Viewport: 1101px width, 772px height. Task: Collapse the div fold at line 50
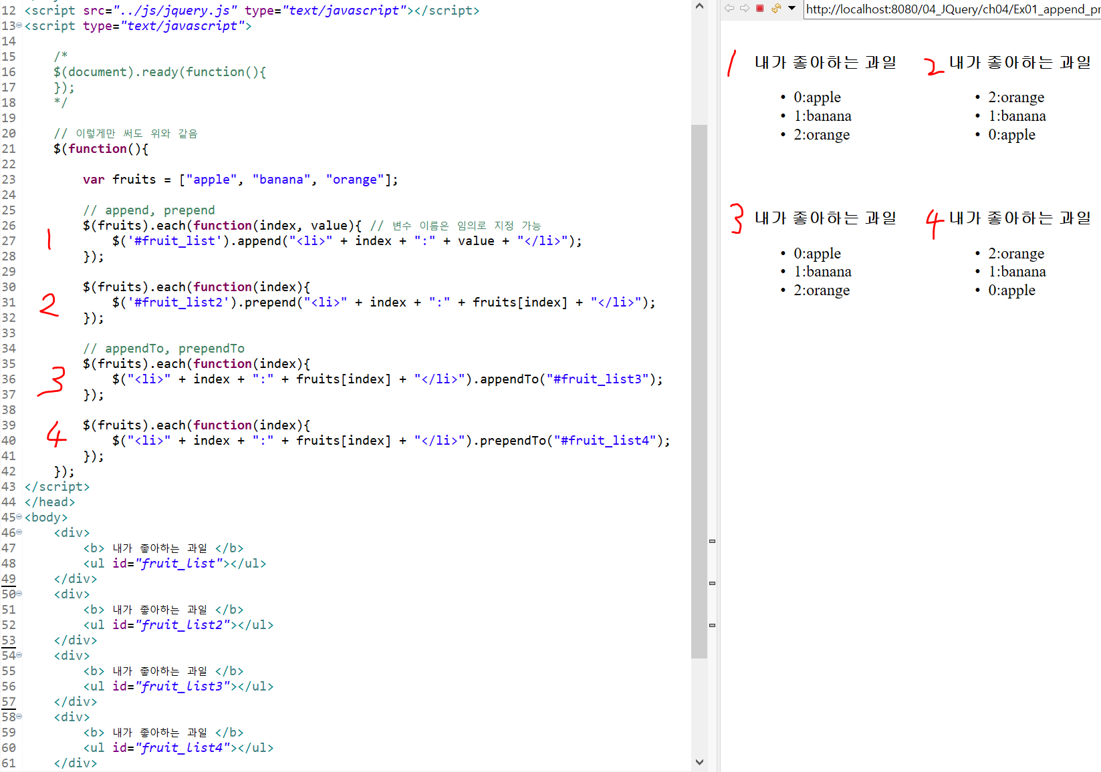[19, 594]
